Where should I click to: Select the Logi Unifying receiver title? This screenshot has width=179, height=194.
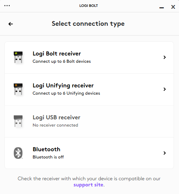pos(63,86)
